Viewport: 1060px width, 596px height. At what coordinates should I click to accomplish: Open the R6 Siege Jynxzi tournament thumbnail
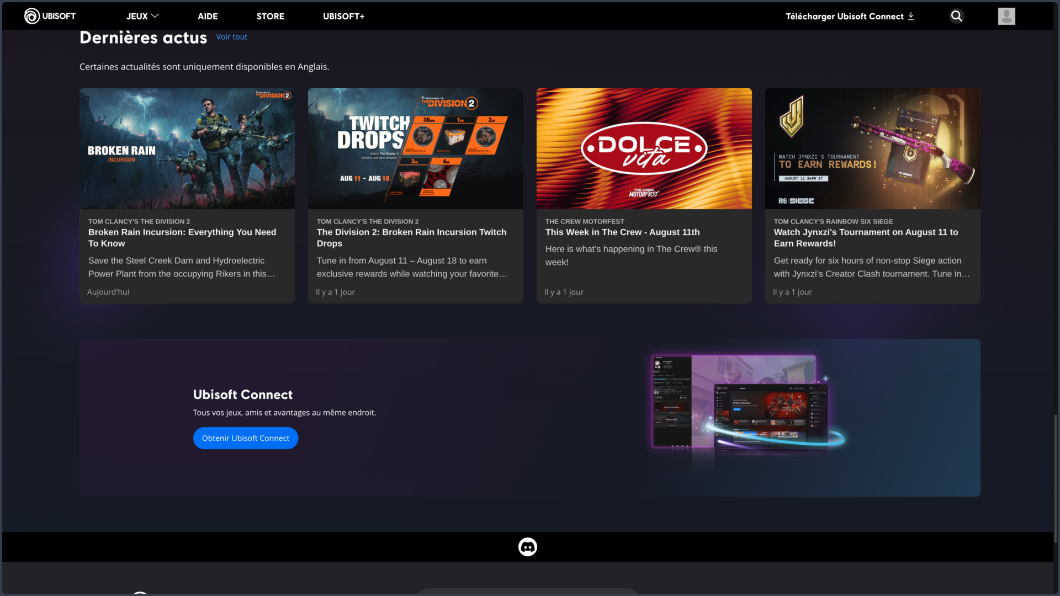(x=873, y=148)
